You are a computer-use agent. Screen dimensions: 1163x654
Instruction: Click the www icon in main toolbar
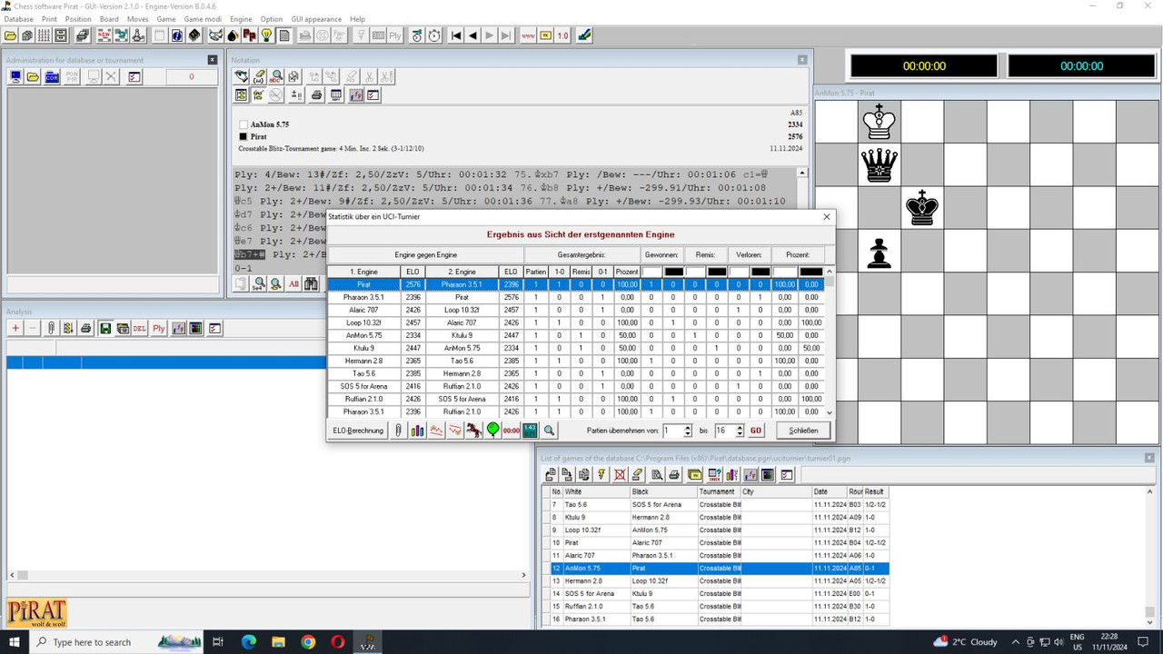click(x=528, y=35)
